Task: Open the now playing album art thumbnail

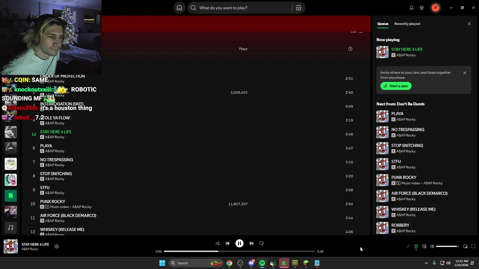Action: pos(10,247)
